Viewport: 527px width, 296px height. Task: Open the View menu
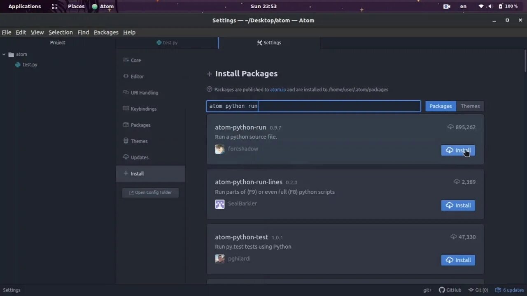click(x=37, y=32)
